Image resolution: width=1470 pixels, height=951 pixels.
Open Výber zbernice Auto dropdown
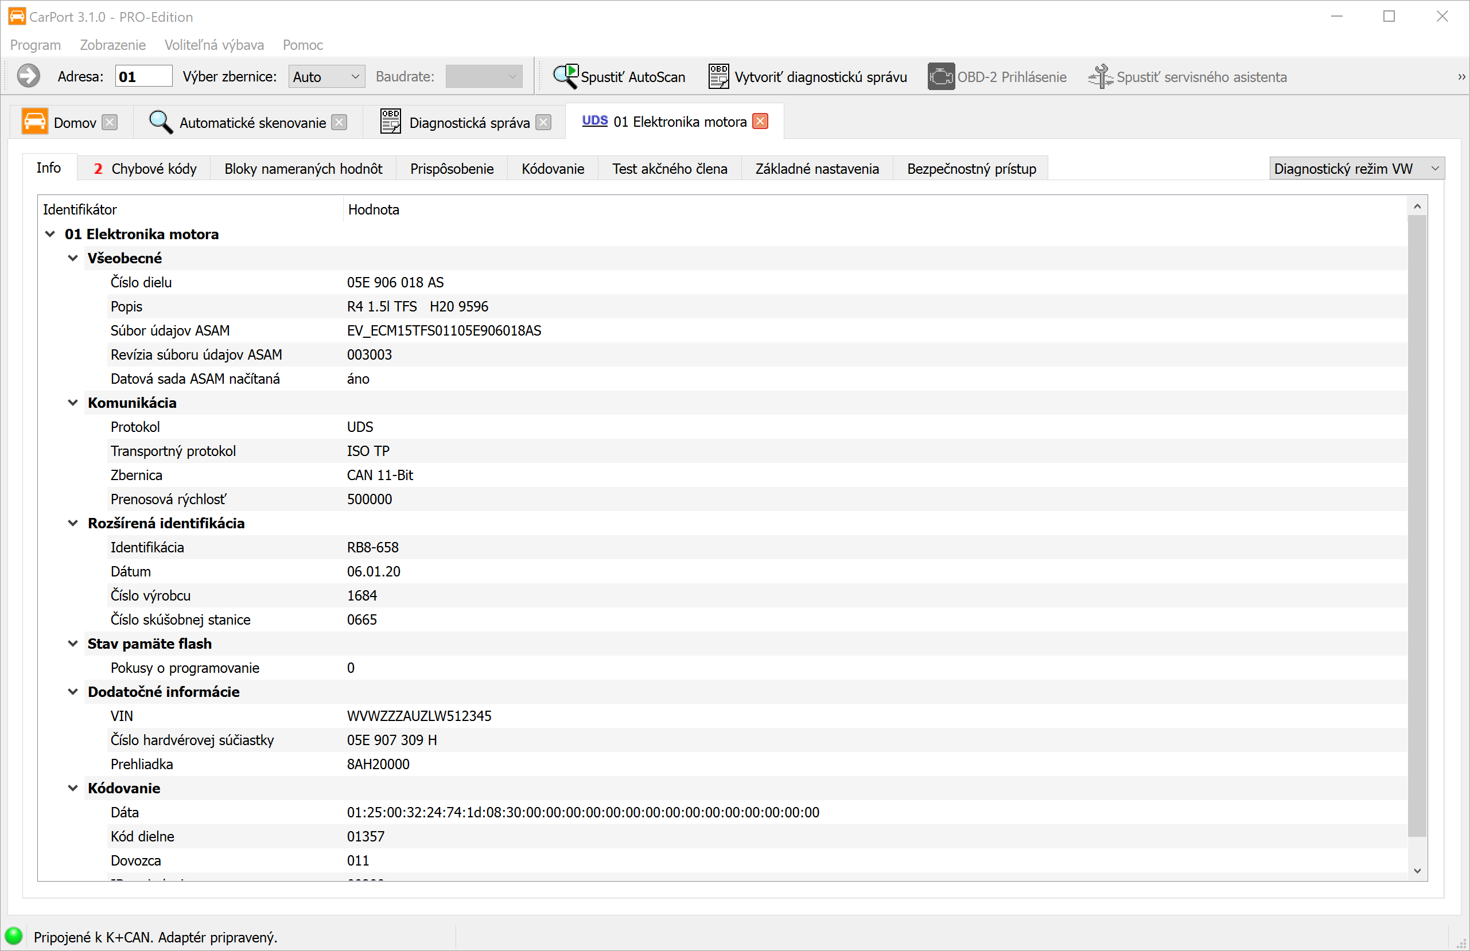(326, 77)
